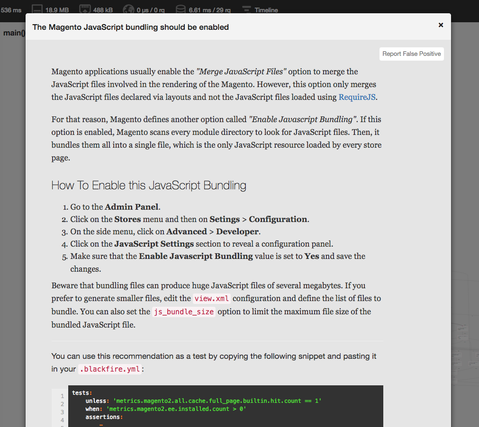Click the step mentioning 'JavaScript Settings' section

coord(202,244)
